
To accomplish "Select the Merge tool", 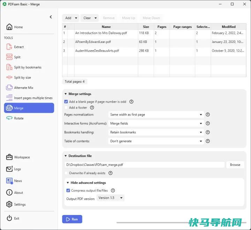I will (x=29, y=108).
